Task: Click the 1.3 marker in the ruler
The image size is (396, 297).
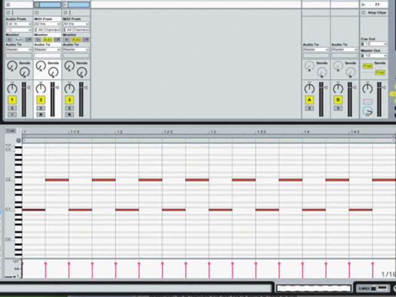Action: (x=213, y=132)
